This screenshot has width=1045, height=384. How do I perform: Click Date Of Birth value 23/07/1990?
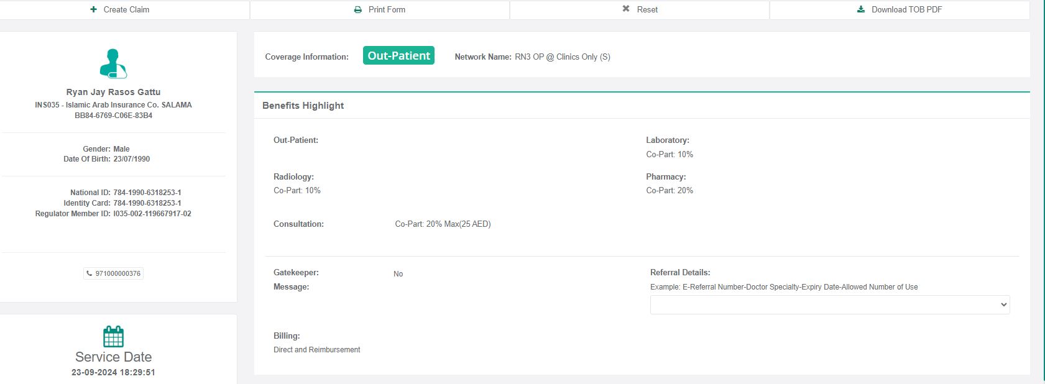(131, 159)
